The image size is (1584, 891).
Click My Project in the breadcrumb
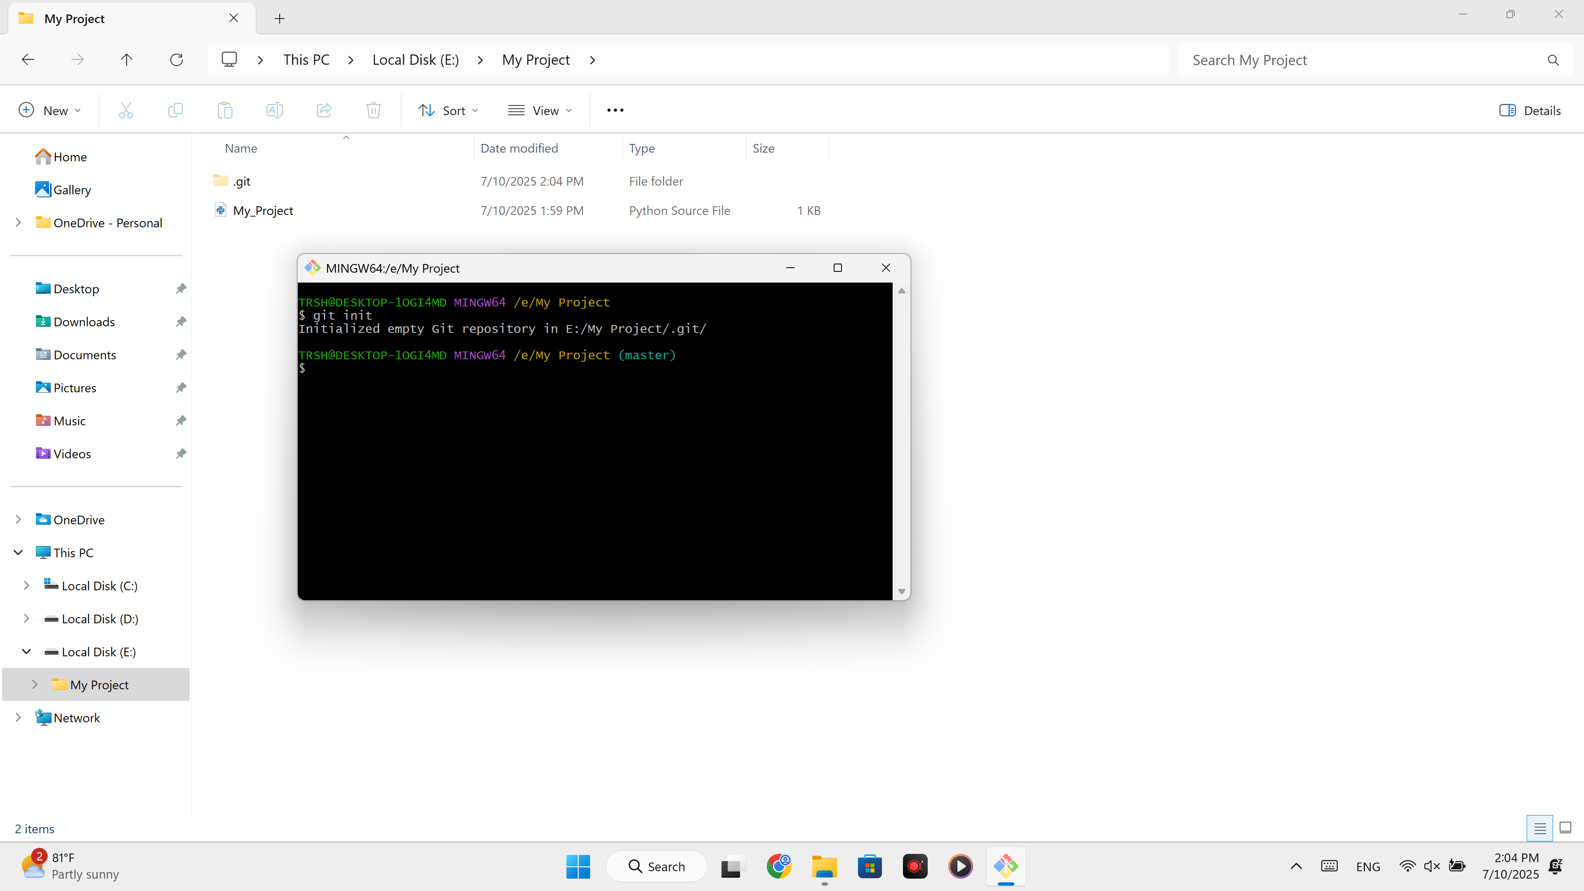click(535, 60)
